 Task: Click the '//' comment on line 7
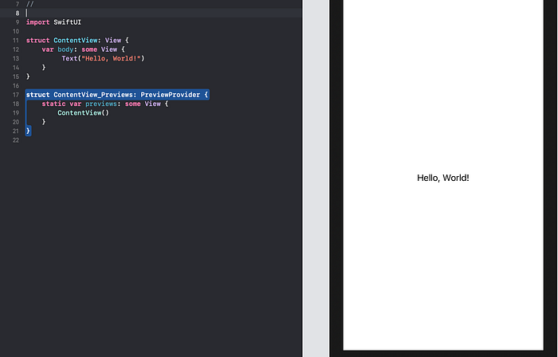[30, 4]
